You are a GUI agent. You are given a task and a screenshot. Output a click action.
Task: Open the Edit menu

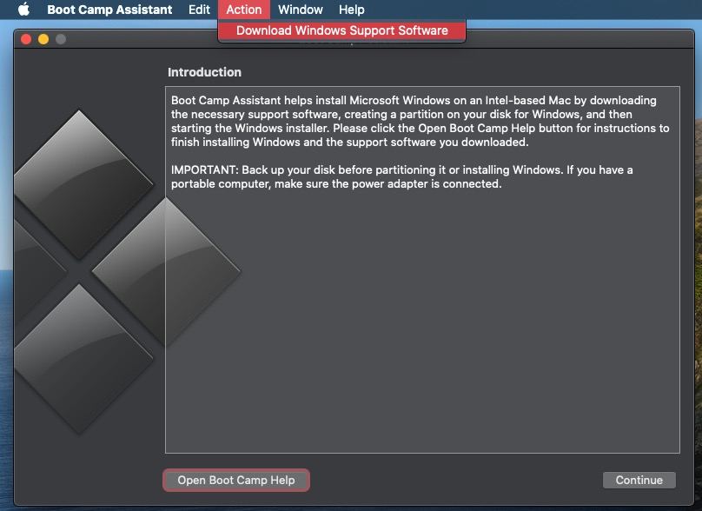(199, 10)
